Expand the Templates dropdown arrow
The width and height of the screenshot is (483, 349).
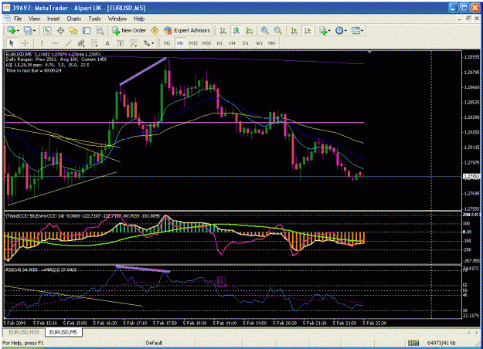tap(362, 31)
